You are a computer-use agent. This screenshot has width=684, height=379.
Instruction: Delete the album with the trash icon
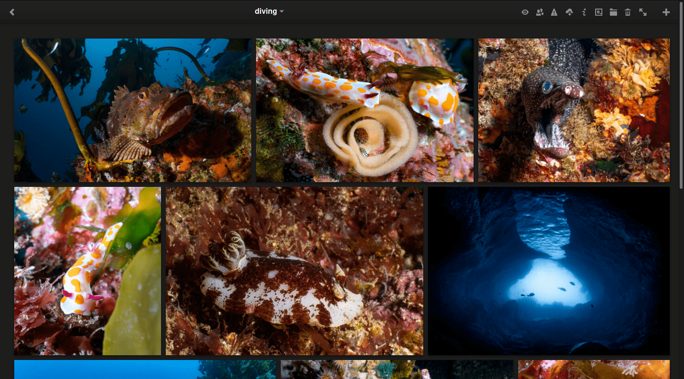[x=627, y=12]
